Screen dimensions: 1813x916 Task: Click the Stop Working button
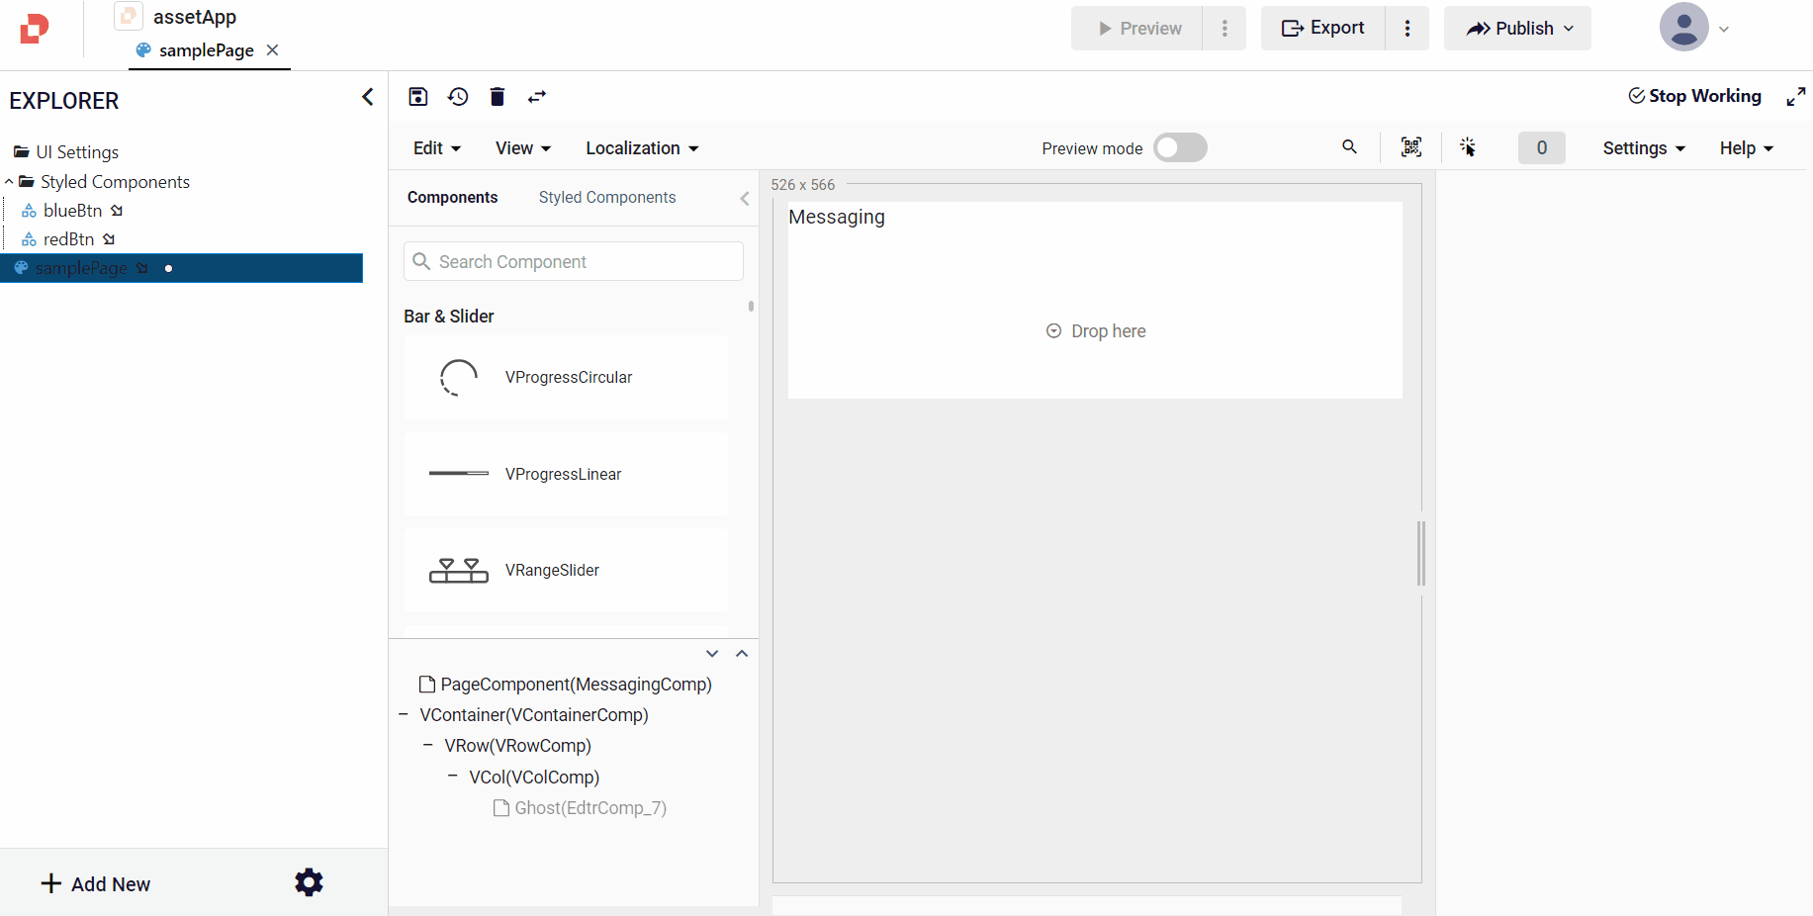(1694, 96)
